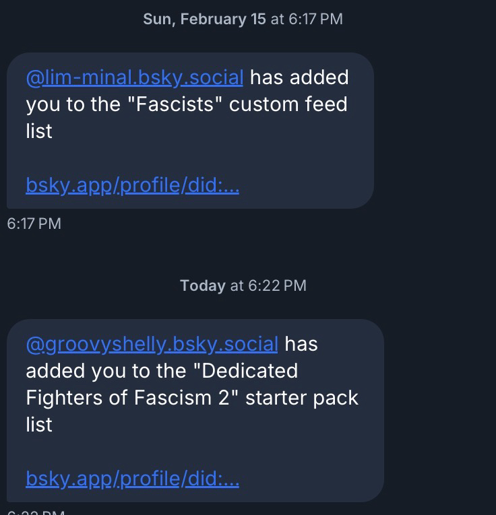Open the @lim-minal.bsky.social profile mention
496x515 pixels.
134,77
